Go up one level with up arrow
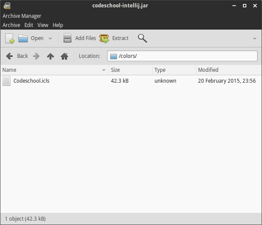Viewport: 262px width, 225px height. 50,56
